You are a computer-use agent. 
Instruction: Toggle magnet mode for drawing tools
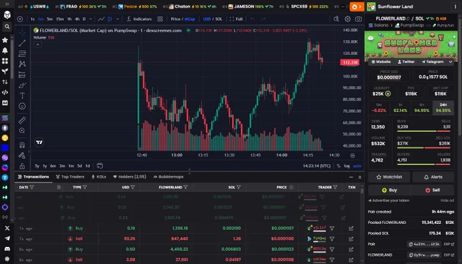22,145
